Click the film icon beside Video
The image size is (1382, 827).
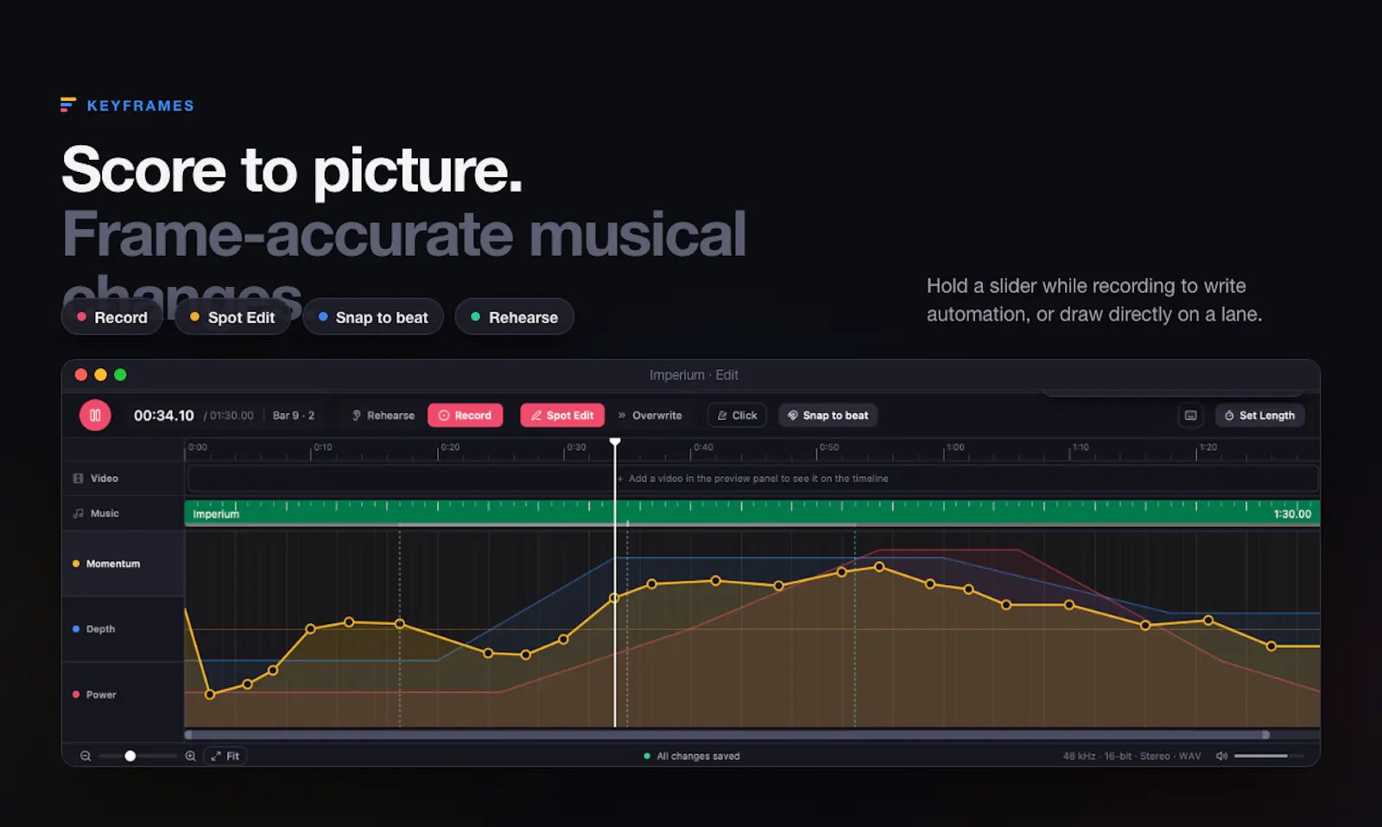[78, 478]
